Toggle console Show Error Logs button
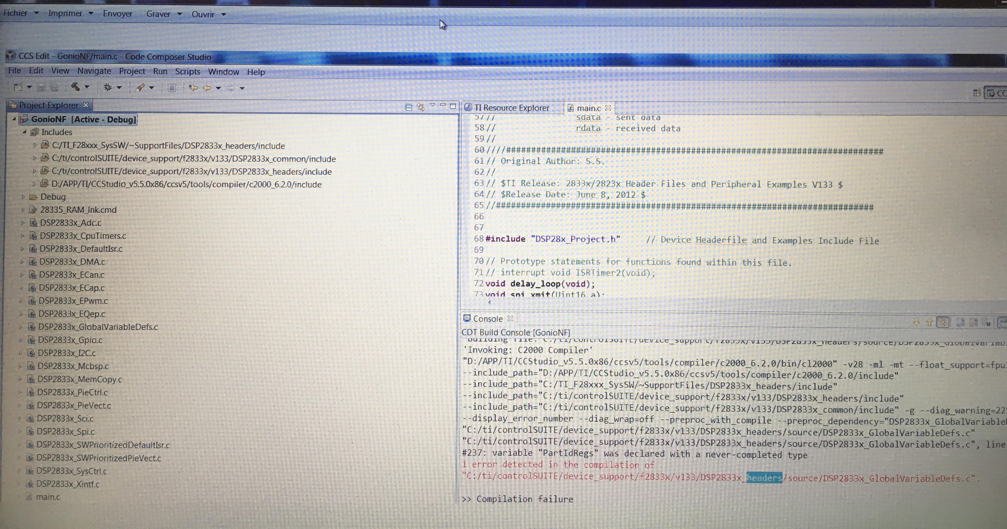This screenshot has width=1007, height=529. [943, 323]
